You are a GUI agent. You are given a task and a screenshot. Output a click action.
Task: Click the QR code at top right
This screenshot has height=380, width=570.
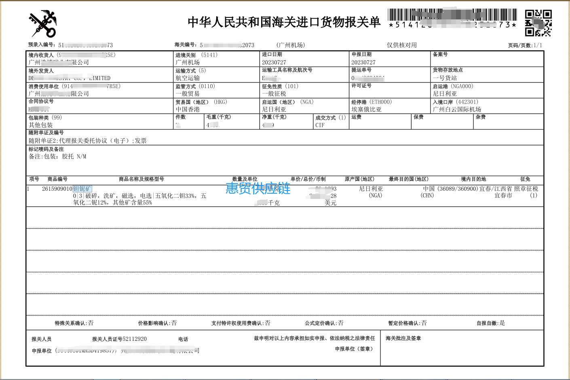click(x=538, y=23)
